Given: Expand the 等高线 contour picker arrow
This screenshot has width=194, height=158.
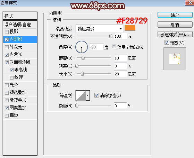Looking at the screenshot, I should [x=88, y=95].
